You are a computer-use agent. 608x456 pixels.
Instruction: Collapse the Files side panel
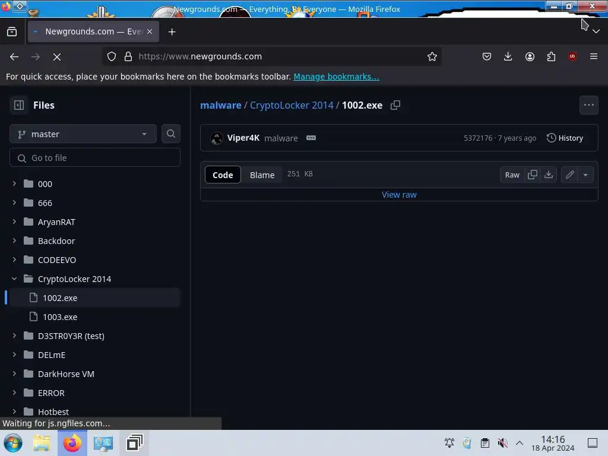(19, 105)
